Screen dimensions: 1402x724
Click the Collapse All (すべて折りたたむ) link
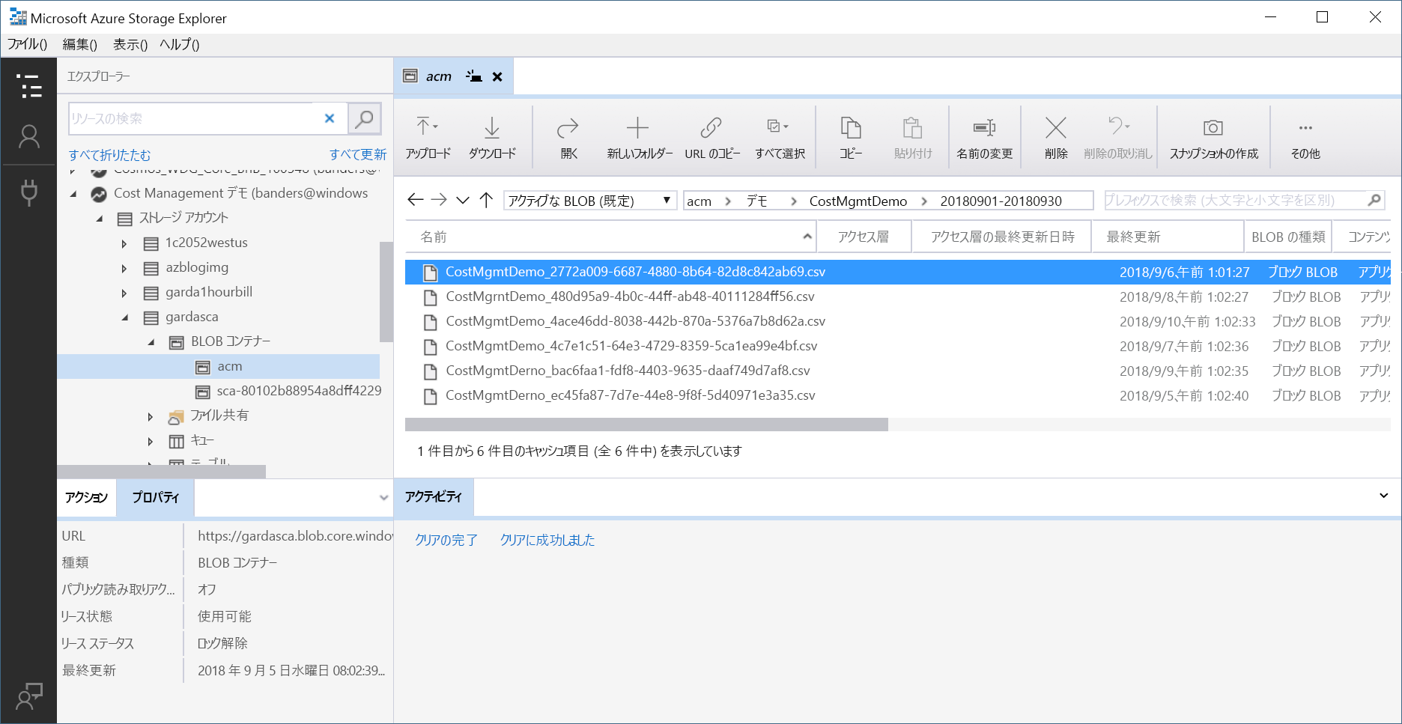coord(110,155)
